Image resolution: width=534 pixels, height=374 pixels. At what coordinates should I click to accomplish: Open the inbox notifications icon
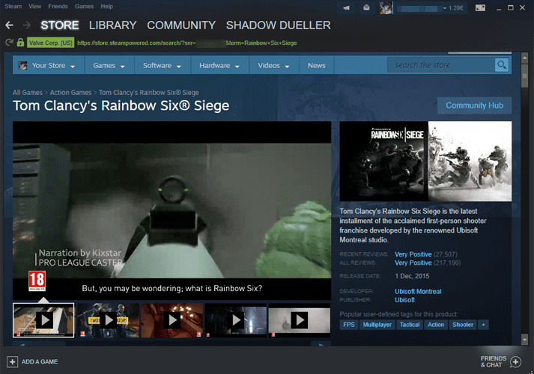click(x=366, y=7)
